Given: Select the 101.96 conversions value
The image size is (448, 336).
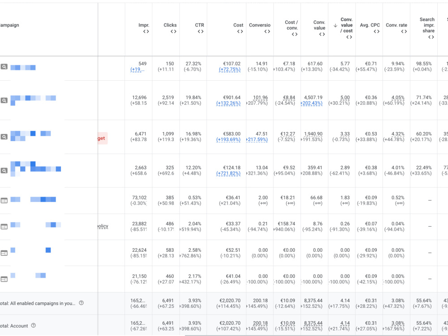Looking at the screenshot, I should (x=260, y=97).
